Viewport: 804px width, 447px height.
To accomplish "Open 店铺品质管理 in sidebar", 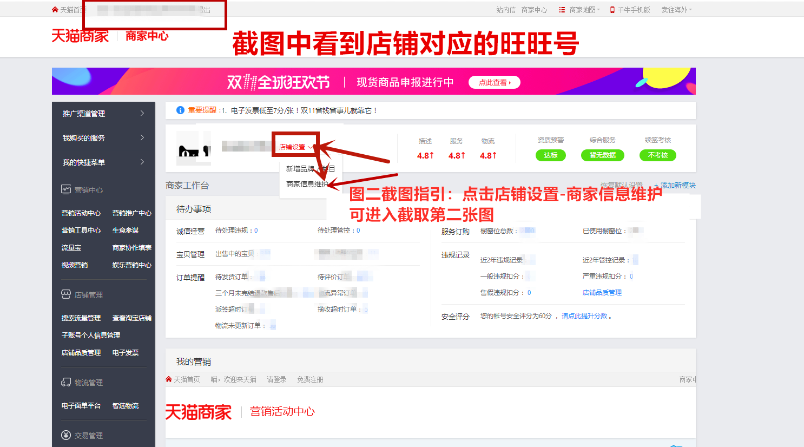I will click(81, 353).
